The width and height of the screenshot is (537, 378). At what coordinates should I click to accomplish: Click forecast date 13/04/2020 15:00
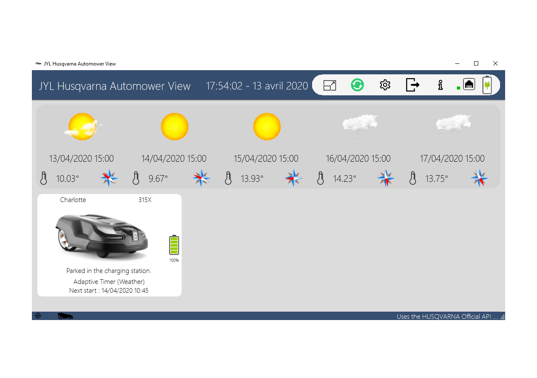81,159
